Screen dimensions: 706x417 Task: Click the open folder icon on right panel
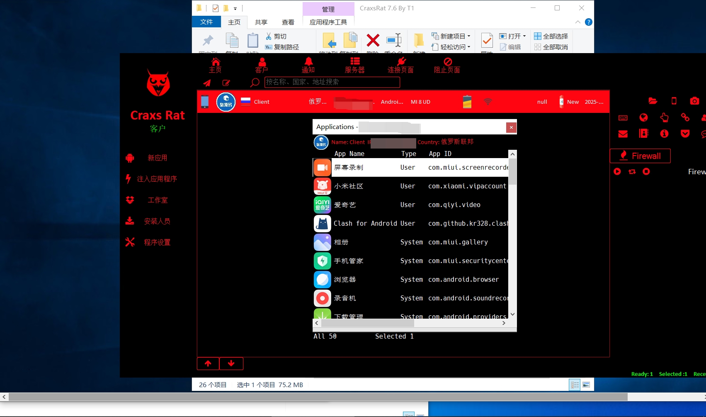[x=653, y=101]
